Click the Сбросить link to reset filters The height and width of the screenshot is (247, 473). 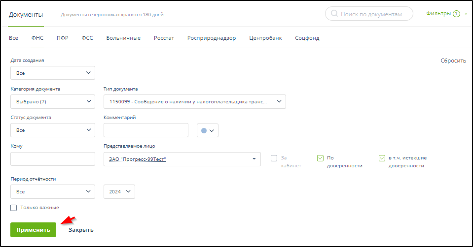click(453, 61)
